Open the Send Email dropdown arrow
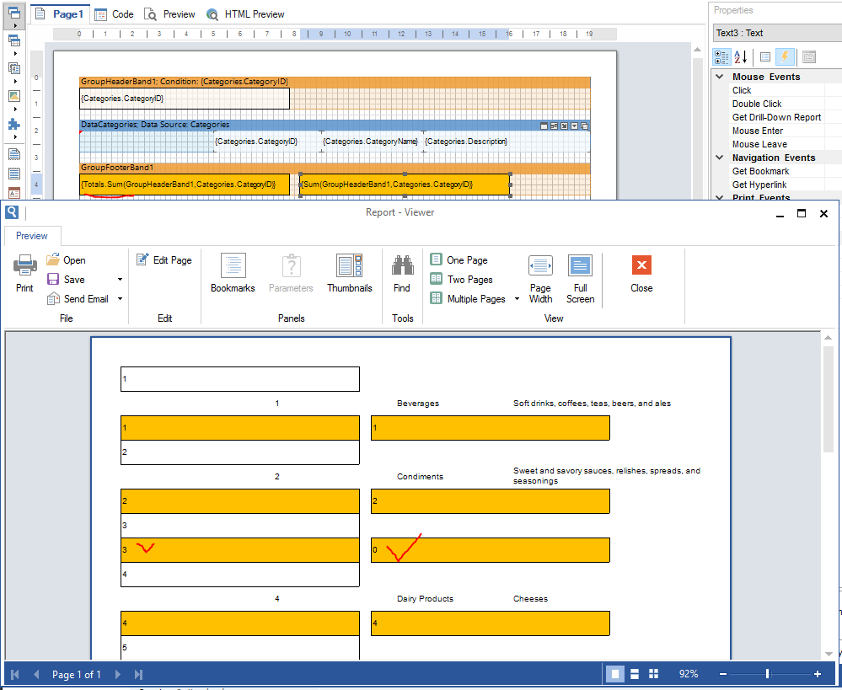The height and width of the screenshot is (690, 842). pos(120,298)
